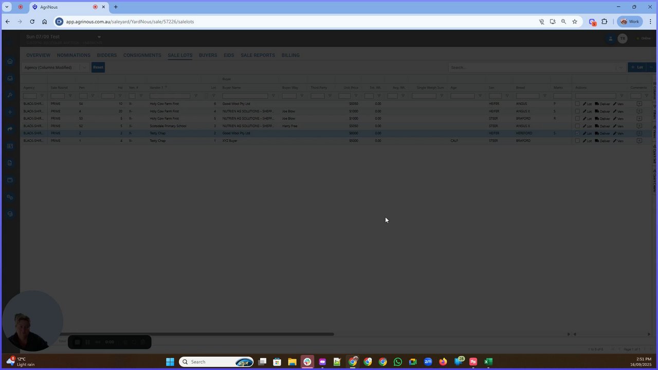Open File Explorer from the taskbar
Image resolution: width=658 pixels, height=370 pixels.
coord(292,362)
